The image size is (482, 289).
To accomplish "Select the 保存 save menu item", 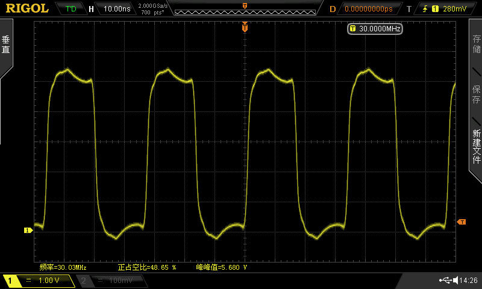I will tap(477, 95).
